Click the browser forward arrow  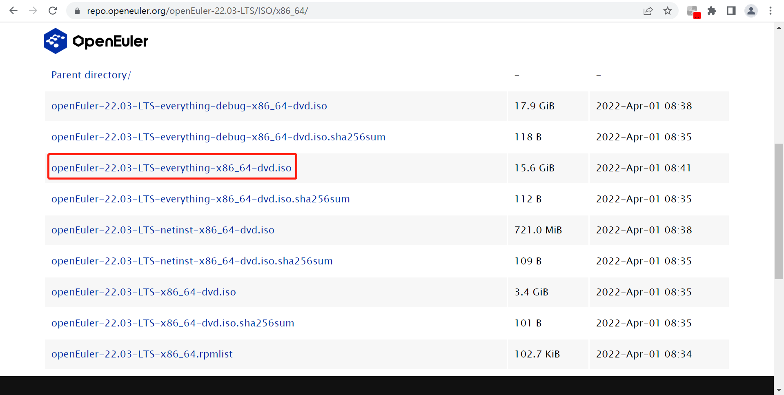pyautogui.click(x=33, y=11)
